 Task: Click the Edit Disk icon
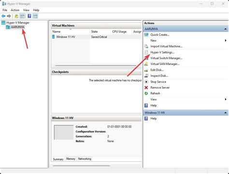(146, 70)
